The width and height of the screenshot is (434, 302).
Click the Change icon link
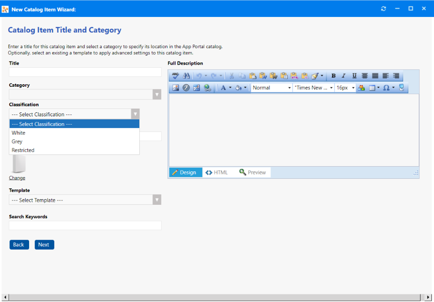tap(17, 178)
